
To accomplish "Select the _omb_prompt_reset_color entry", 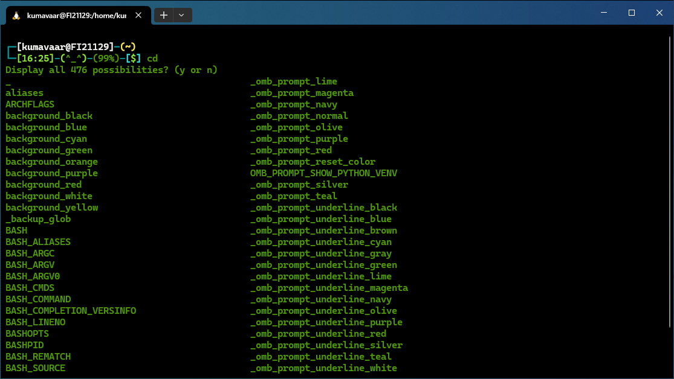I will click(313, 161).
